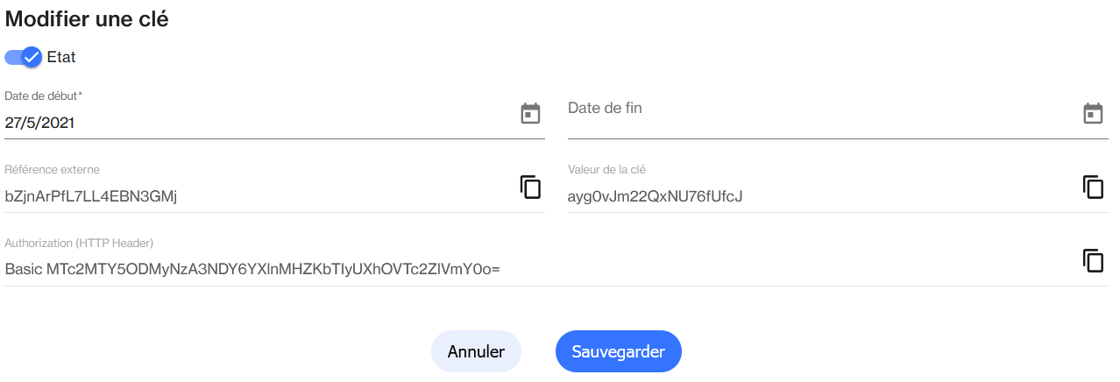Copy the Référence externe value
The image size is (1120, 382).
coord(530,187)
